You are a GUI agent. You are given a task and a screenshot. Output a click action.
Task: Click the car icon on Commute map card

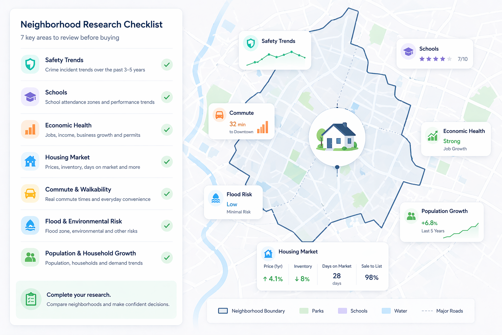[220, 115]
